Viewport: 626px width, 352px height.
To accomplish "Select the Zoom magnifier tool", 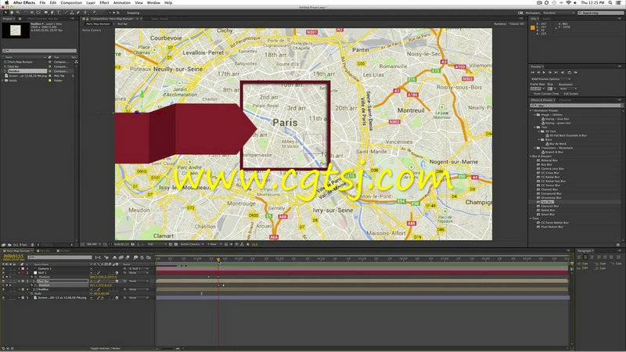I will (18, 13).
